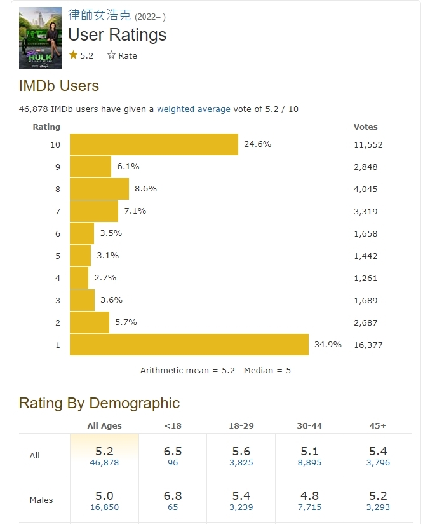The width and height of the screenshot is (430, 524).
Task: Open Males under-18 vote count 65
Action: tap(173, 507)
